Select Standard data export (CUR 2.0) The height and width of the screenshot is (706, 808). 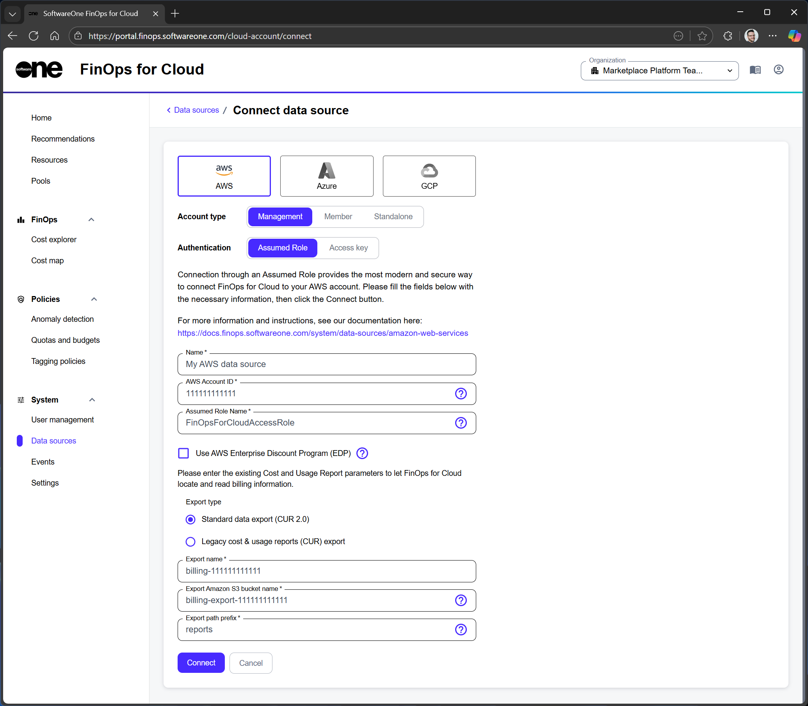point(190,519)
